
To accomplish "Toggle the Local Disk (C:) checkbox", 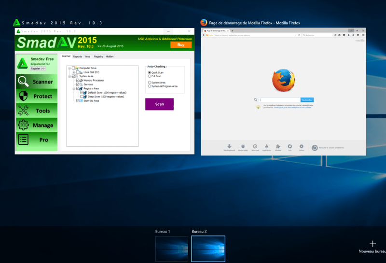I will tap(78, 72).
